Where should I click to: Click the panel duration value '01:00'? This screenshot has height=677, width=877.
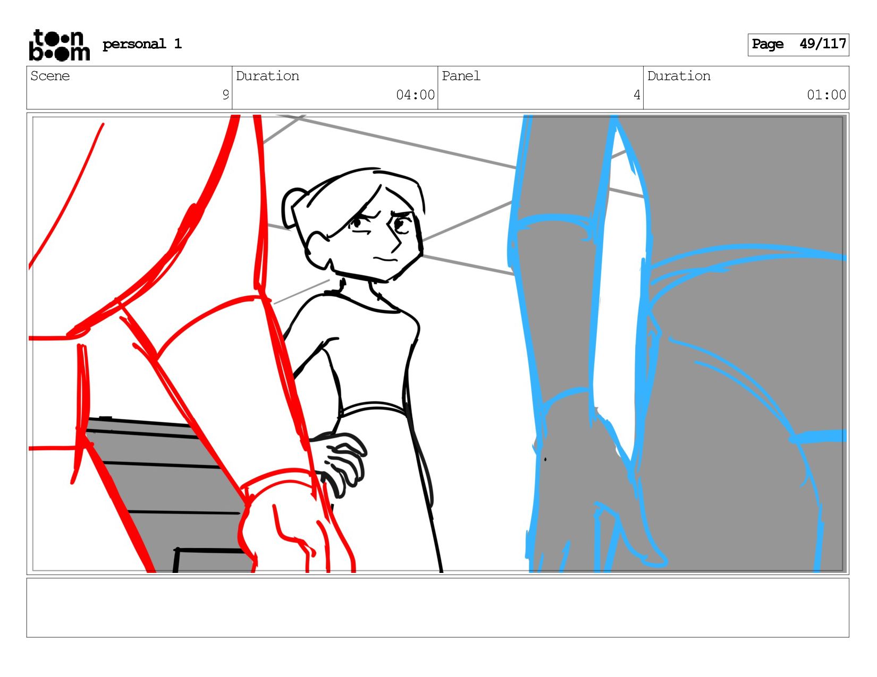[x=826, y=95]
